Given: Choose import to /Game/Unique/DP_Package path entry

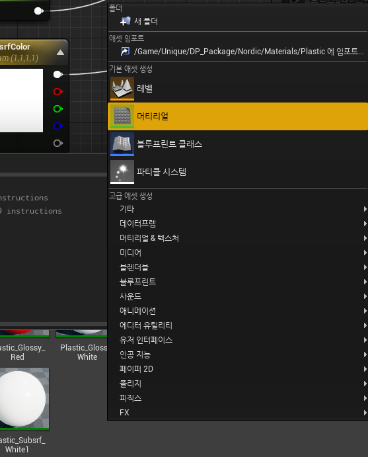Looking at the screenshot, I should (x=238, y=52).
